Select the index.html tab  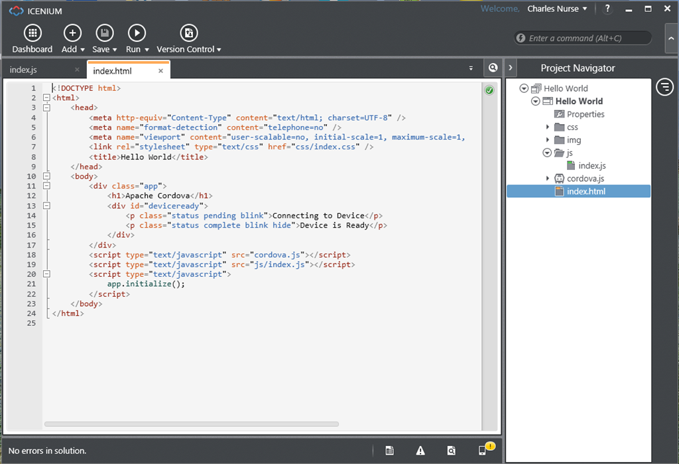pyautogui.click(x=129, y=70)
